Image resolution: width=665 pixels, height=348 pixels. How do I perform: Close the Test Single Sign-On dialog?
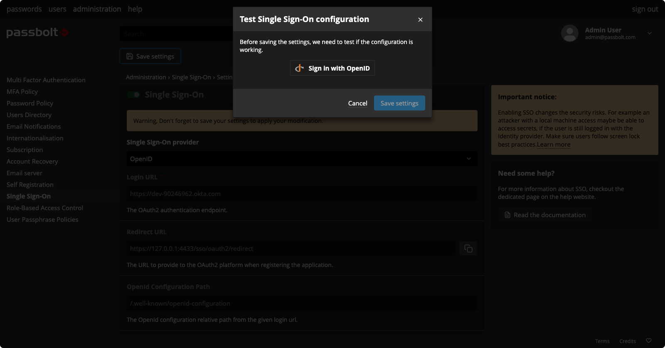point(420,20)
